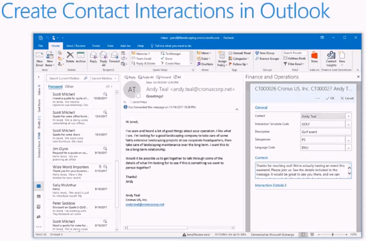The image size is (366, 241).
Task: Open the View ribbon tab
Action: click(x=110, y=46)
